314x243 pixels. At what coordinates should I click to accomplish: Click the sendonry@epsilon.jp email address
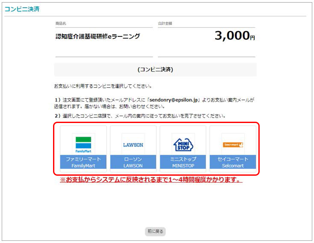tap(175, 99)
